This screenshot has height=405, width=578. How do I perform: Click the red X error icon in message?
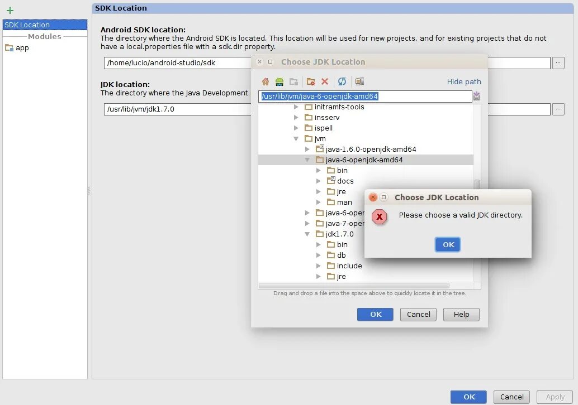point(380,217)
